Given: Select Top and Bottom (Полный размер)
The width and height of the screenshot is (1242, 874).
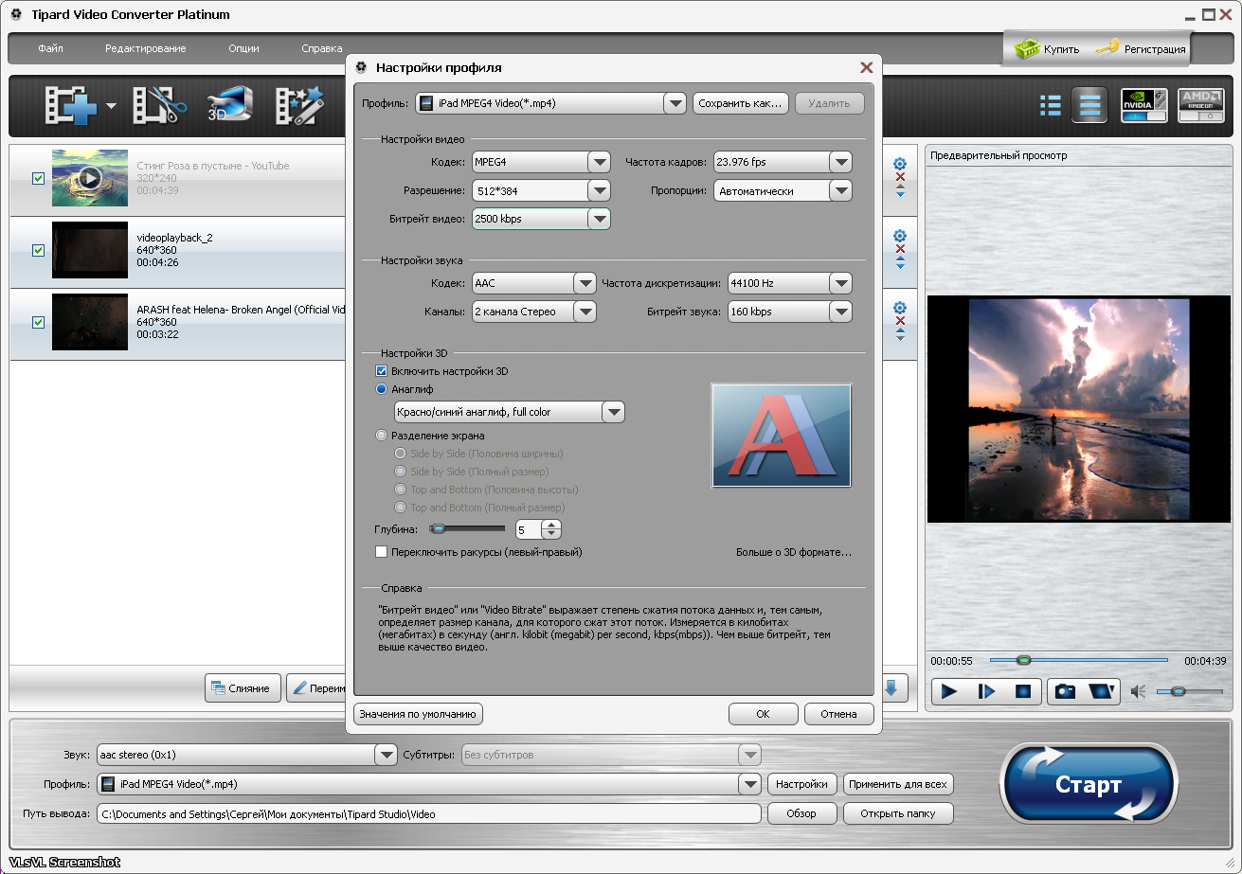Looking at the screenshot, I should [400, 508].
